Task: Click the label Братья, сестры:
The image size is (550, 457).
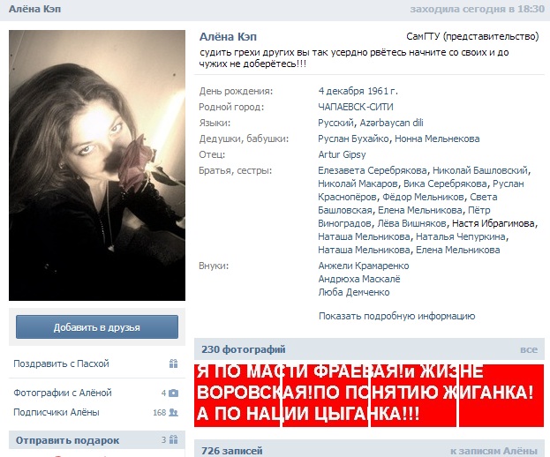Action: click(x=236, y=170)
